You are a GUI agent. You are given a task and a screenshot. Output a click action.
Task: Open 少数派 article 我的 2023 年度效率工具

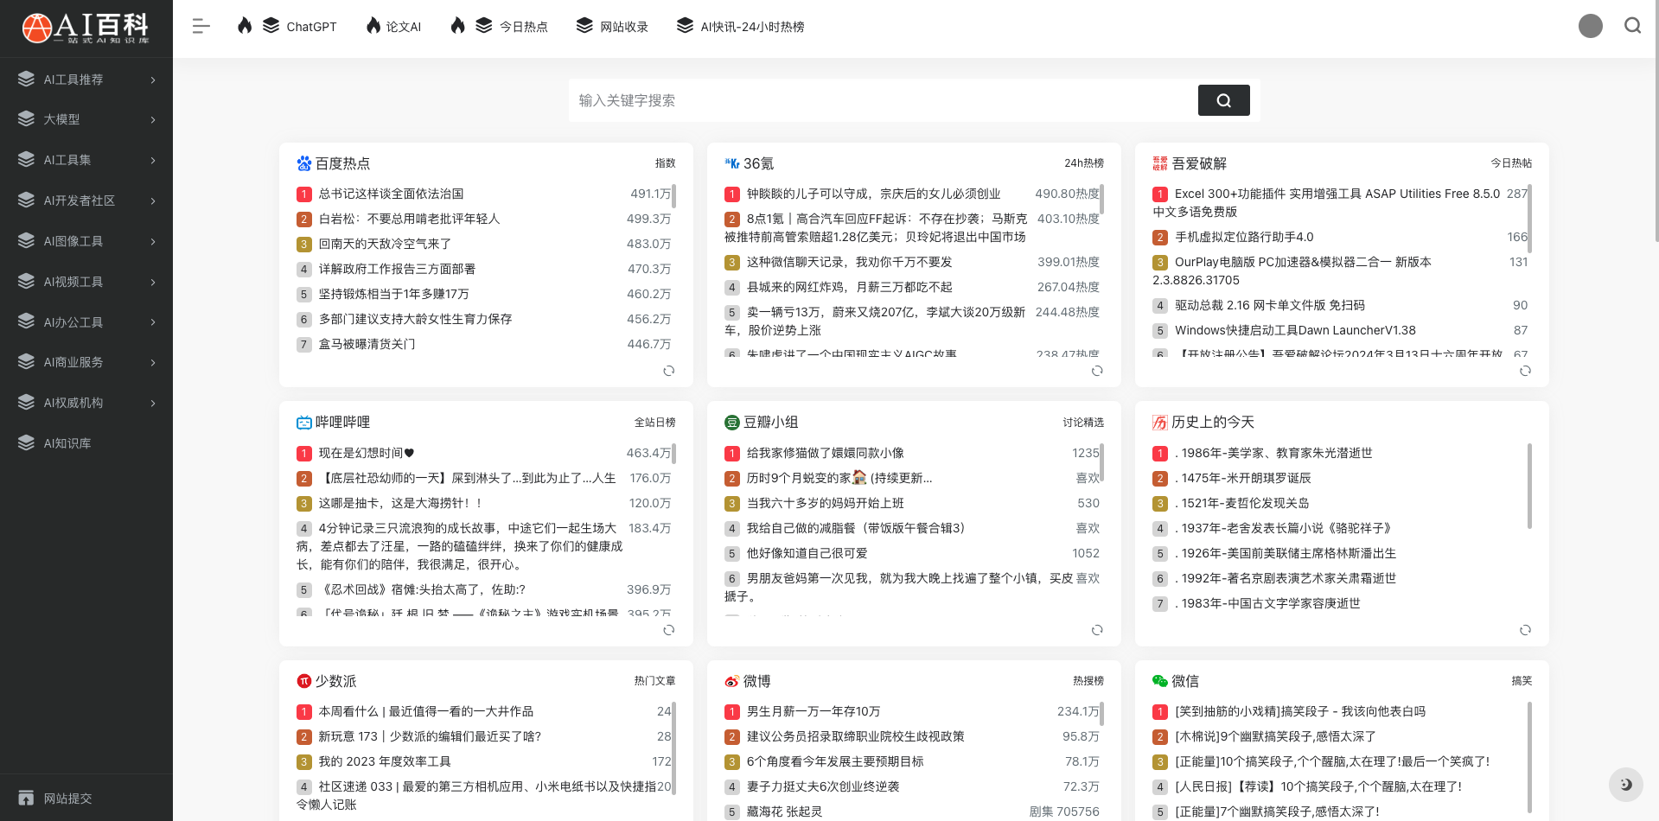[x=385, y=761]
